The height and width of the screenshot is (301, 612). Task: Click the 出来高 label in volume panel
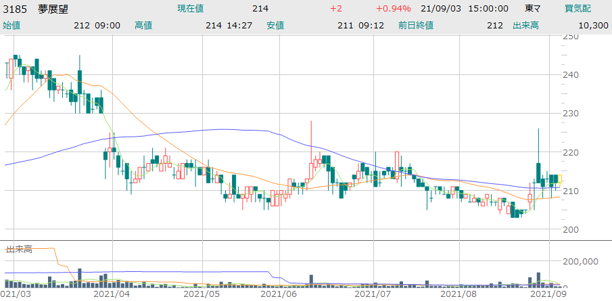[x=20, y=250]
